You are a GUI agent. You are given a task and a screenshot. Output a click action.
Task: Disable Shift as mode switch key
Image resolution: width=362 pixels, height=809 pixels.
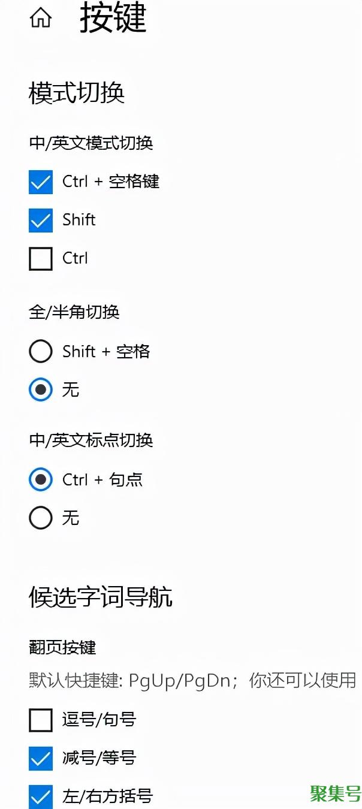pyautogui.click(x=40, y=221)
